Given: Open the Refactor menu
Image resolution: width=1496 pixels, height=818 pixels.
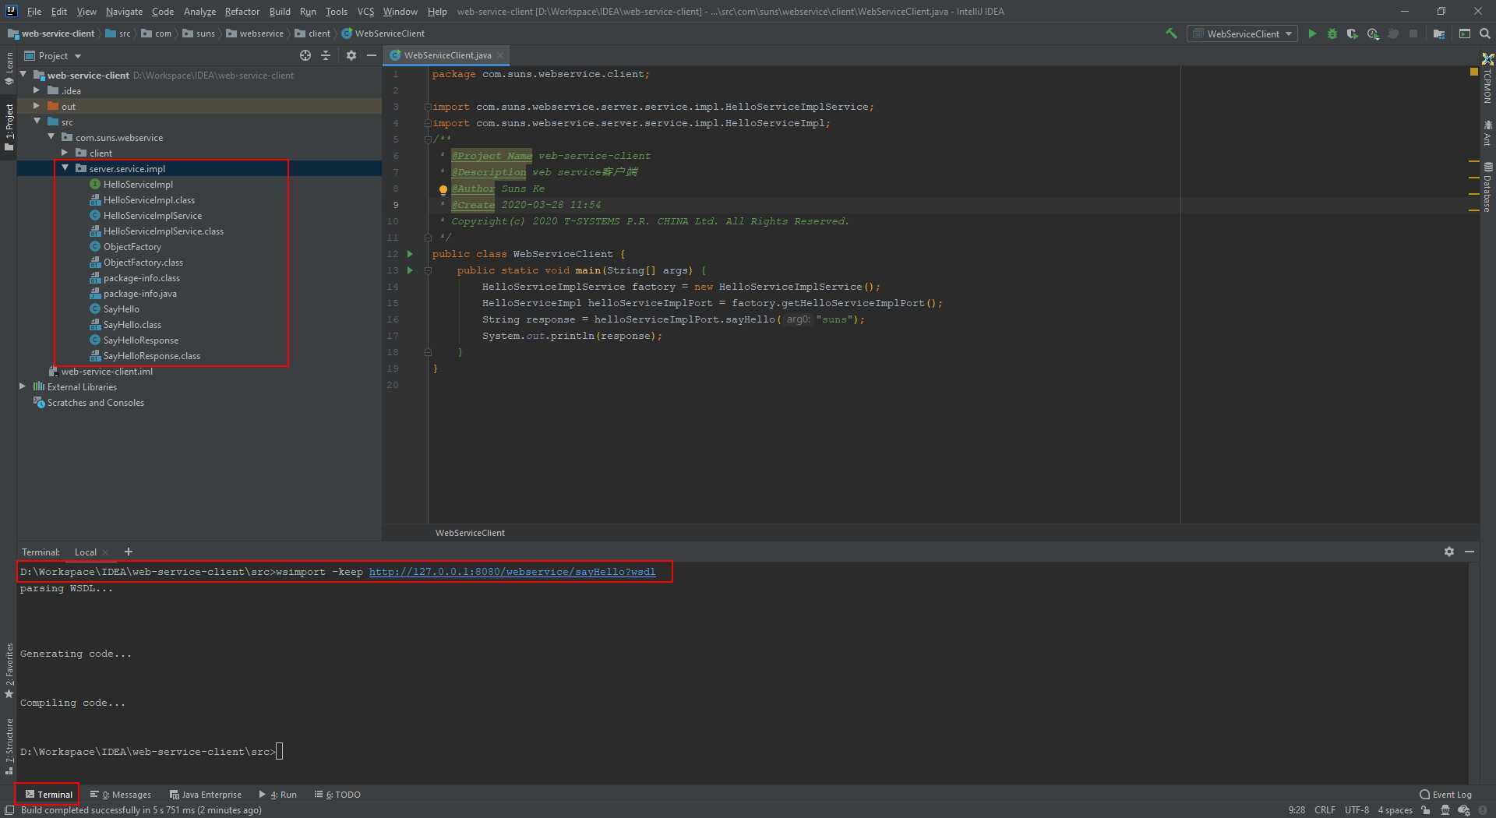Looking at the screenshot, I should [242, 12].
